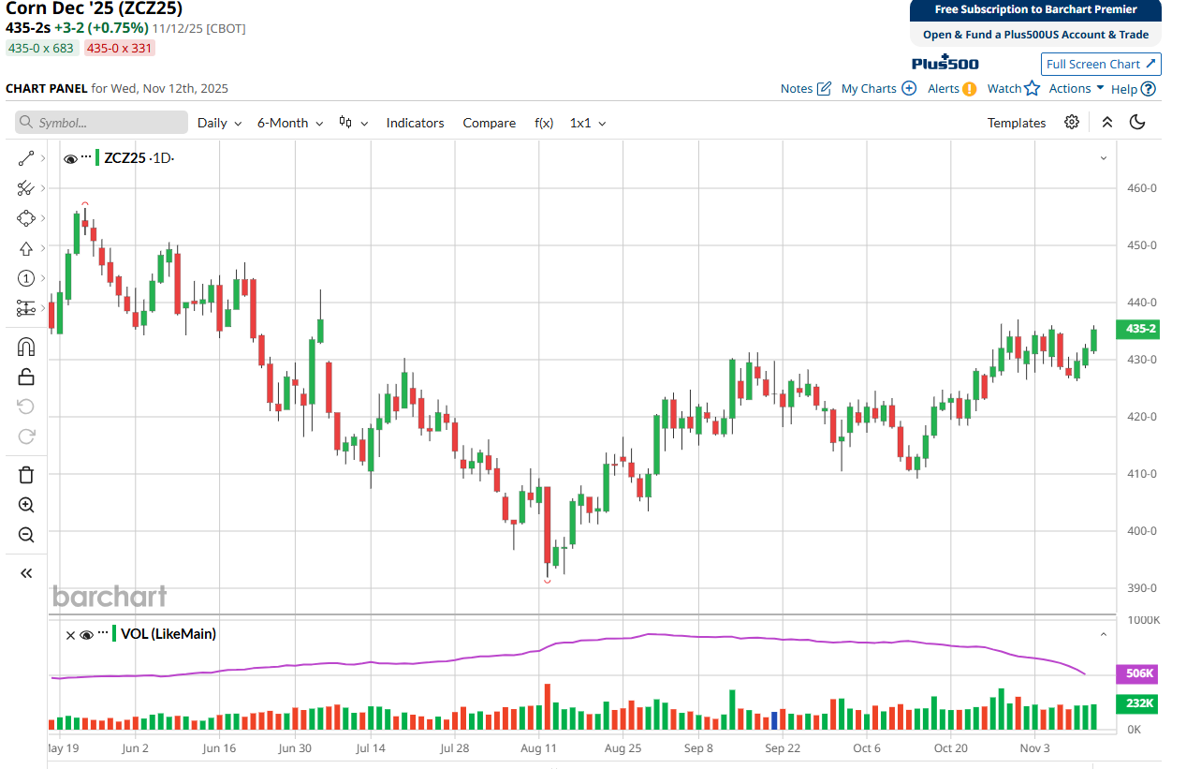This screenshot has width=1201, height=769.
Task: Click the trash delete drawings icon
Action: click(x=26, y=475)
